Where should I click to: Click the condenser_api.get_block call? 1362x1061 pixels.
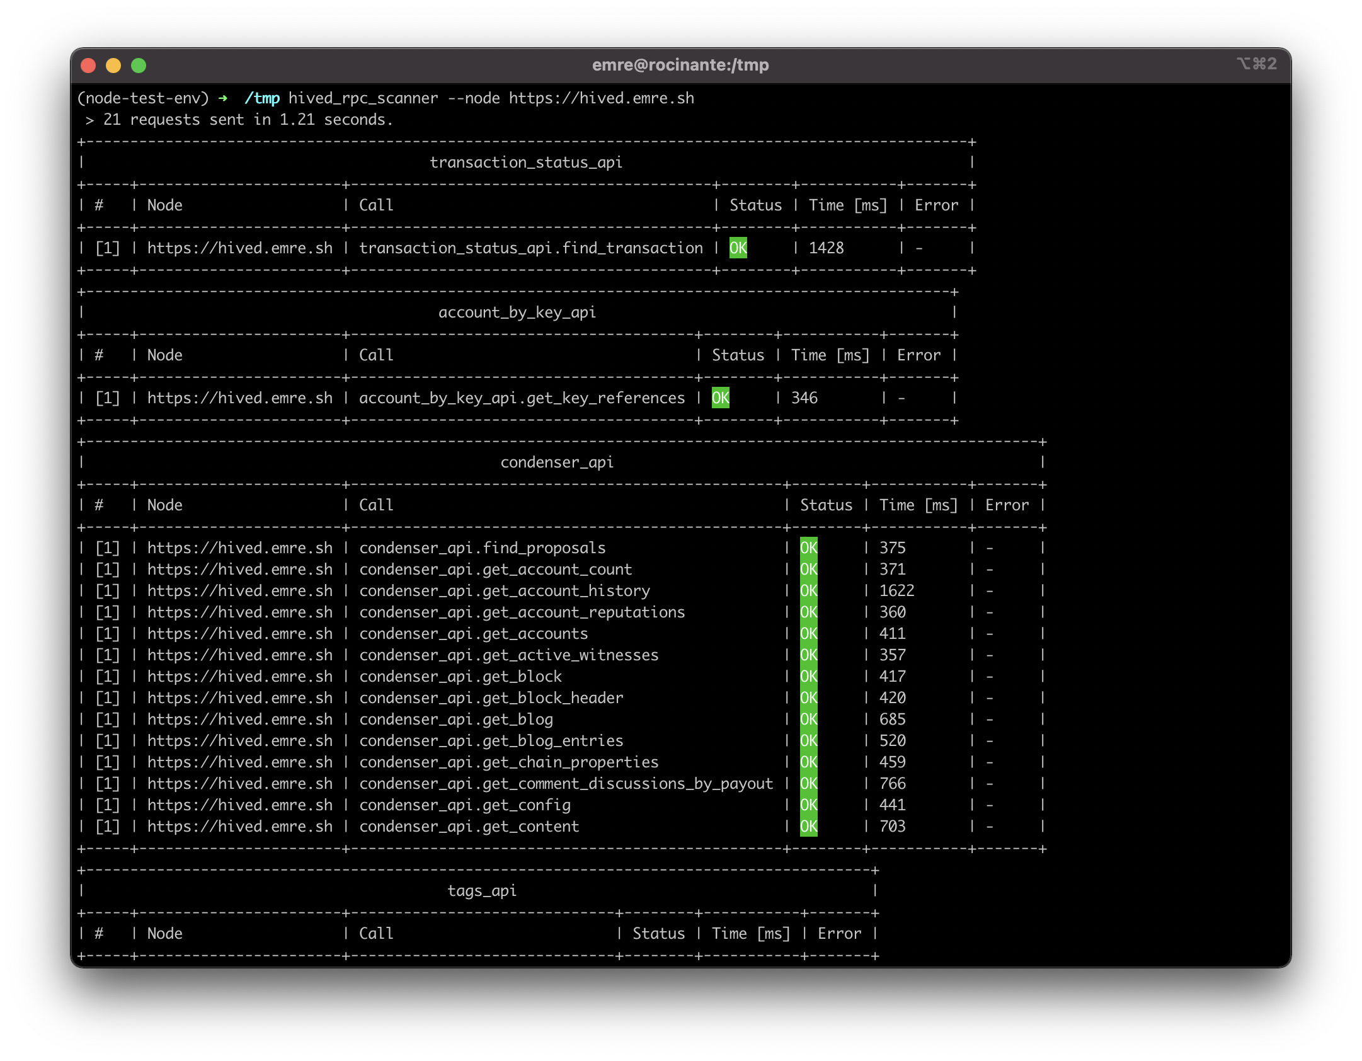[461, 677]
